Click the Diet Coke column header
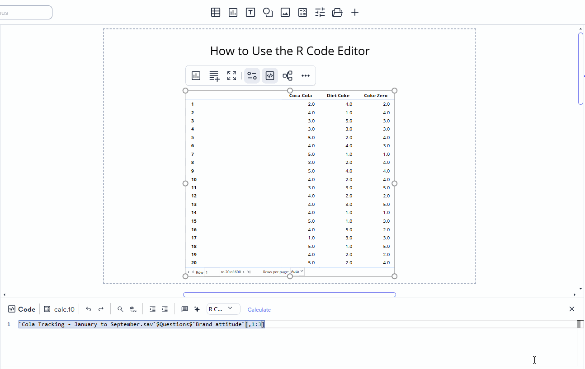This screenshot has height=369, width=585. pyautogui.click(x=338, y=96)
